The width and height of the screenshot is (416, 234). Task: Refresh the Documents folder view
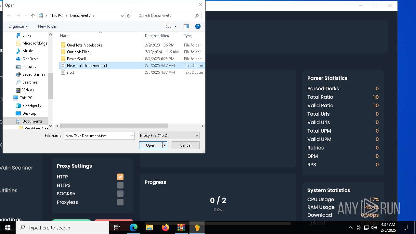pyautogui.click(x=129, y=16)
